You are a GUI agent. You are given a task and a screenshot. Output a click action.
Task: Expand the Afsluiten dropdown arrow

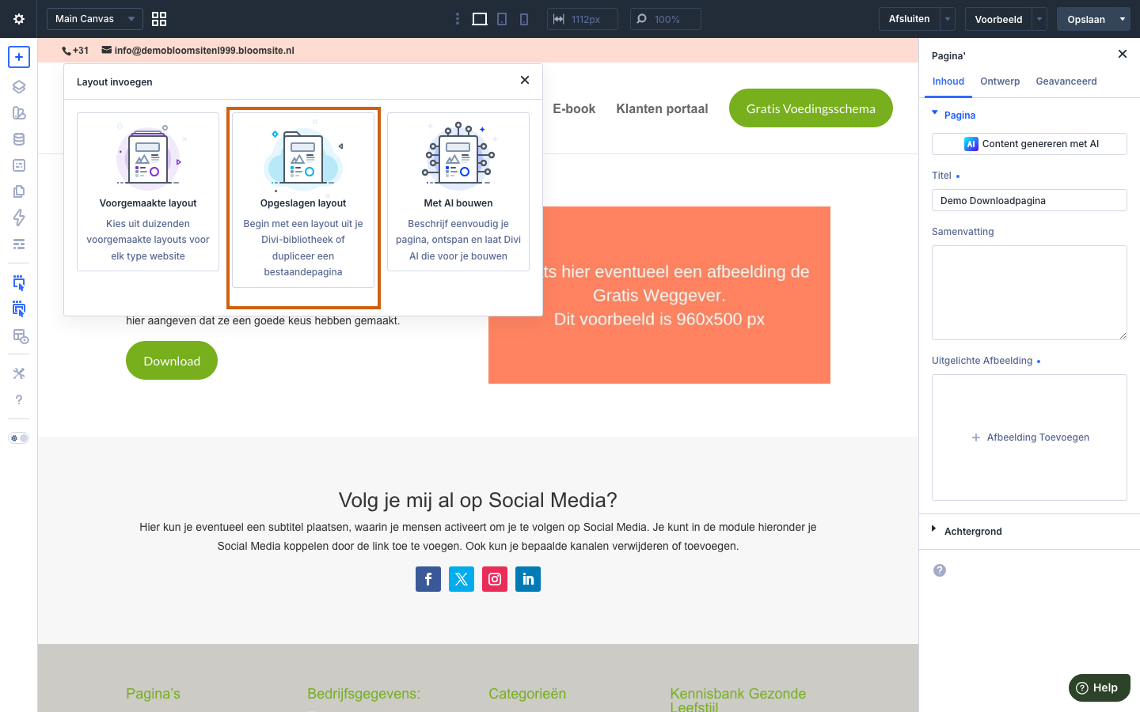[948, 19]
